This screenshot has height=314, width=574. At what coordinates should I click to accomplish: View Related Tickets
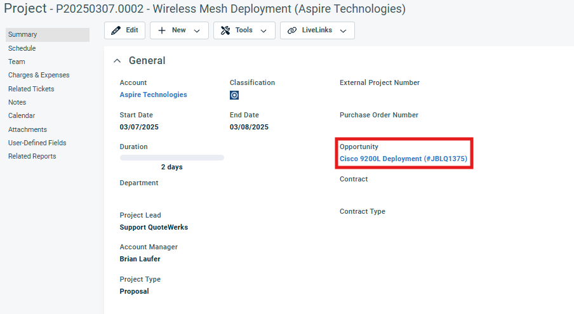point(31,89)
